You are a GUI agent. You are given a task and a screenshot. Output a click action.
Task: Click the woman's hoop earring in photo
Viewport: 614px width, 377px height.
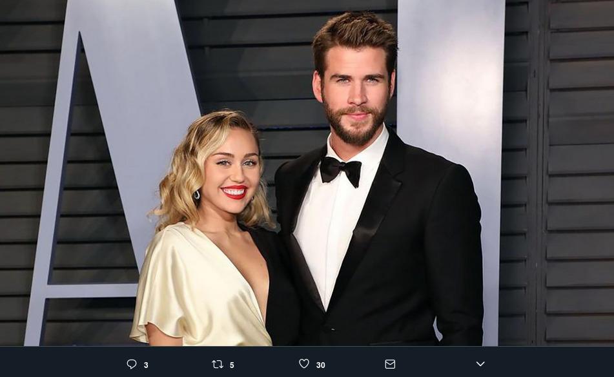coord(196,195)
